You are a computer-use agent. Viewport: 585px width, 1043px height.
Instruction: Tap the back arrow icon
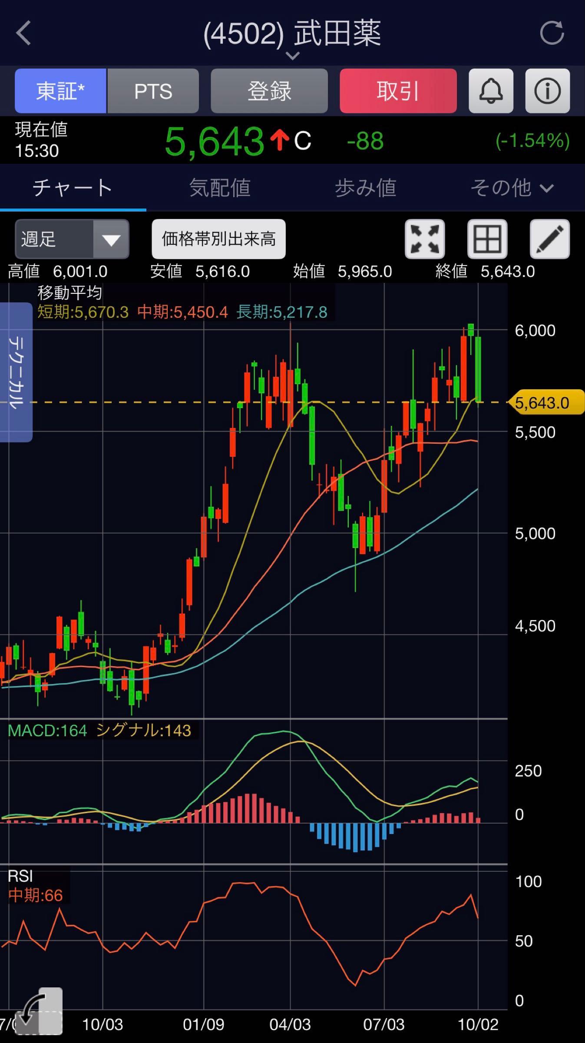coord(23,33)
